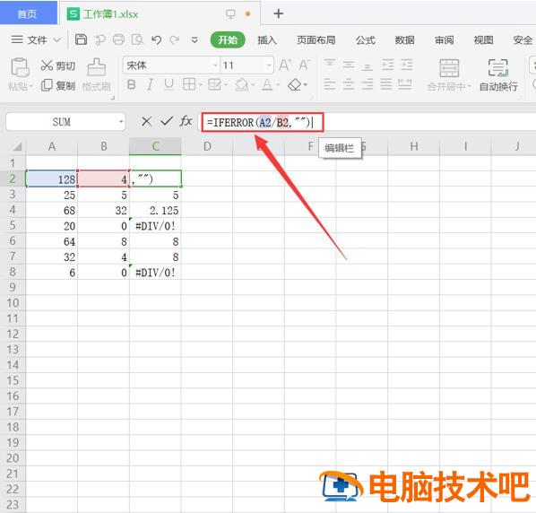This screenshot has height=513, width=536.
Task: Open the 文件 File menu
Action: (36, 40)
